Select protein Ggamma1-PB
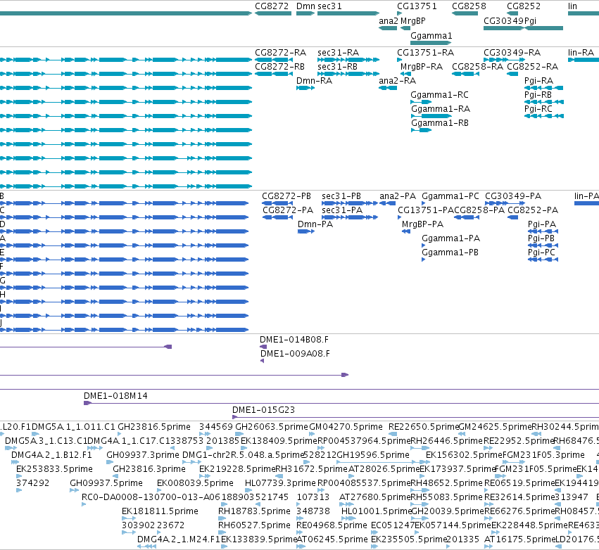 tap(450, 252)
